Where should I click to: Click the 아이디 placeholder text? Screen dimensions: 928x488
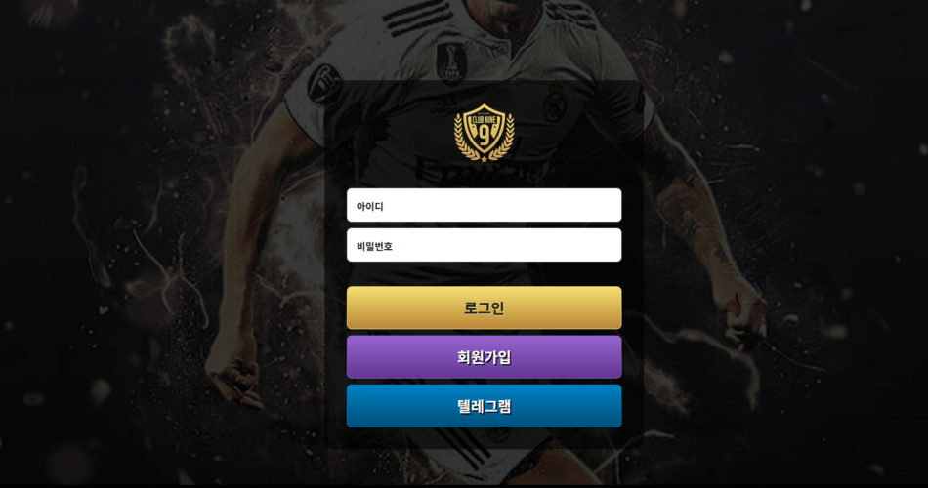click(x=370, y=207)
